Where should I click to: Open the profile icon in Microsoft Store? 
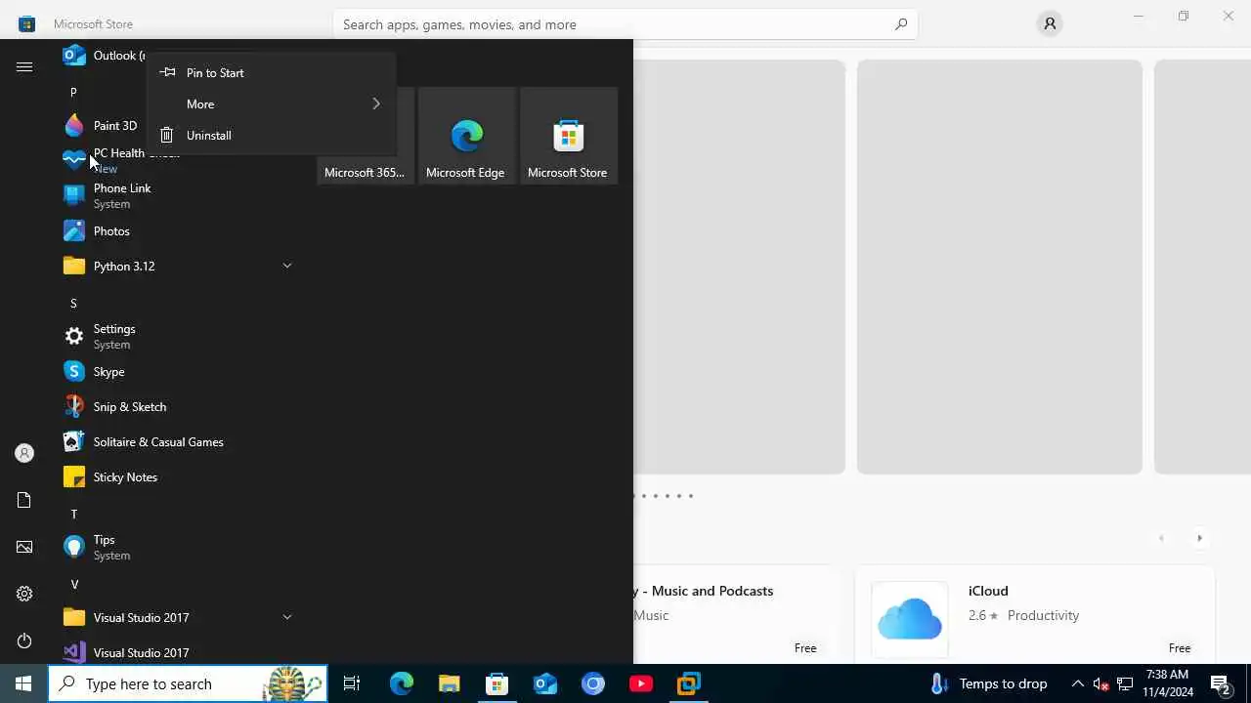tap(1050, 23)
